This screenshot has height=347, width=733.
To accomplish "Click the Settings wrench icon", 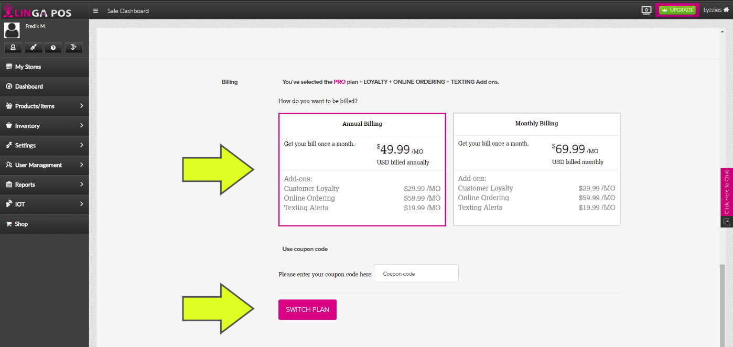I will point(9,145).
